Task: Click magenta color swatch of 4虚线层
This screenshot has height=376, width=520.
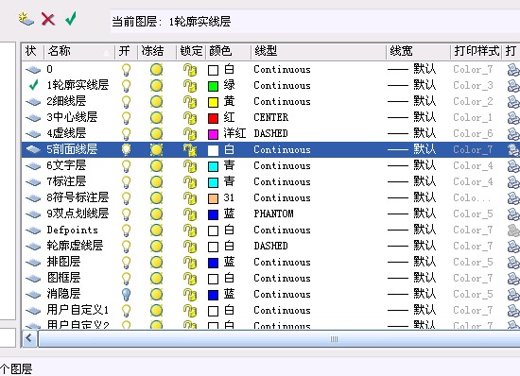Action: click(213, 134)
